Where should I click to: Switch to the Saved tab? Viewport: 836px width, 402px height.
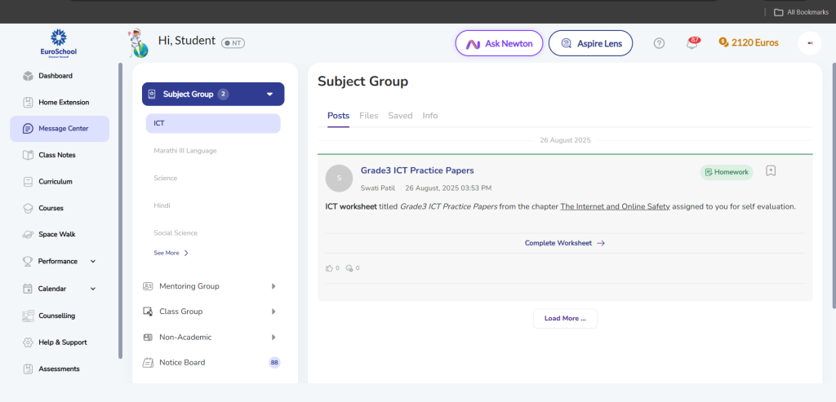tap(400, 116)
